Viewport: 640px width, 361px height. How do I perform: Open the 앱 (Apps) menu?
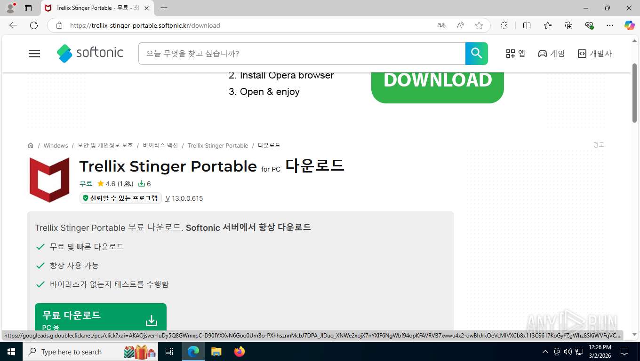click(515, 54)
